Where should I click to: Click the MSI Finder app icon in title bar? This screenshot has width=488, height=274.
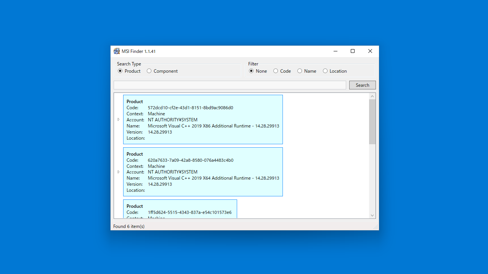coord(117,51)
